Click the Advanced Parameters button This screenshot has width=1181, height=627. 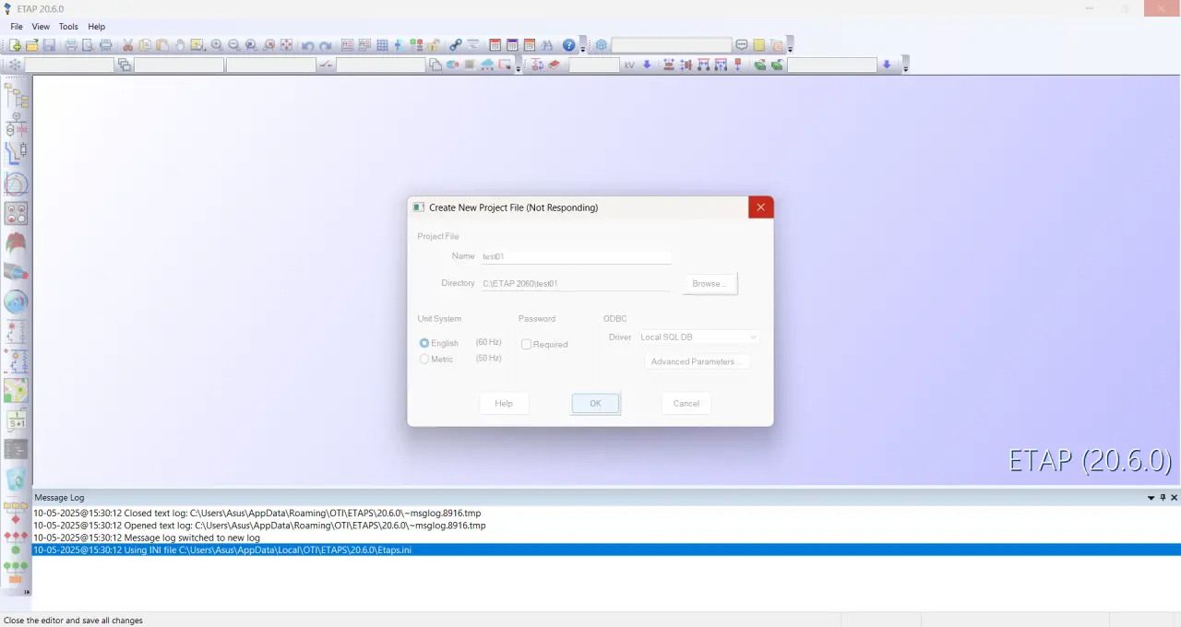click(x=697, y=361)
